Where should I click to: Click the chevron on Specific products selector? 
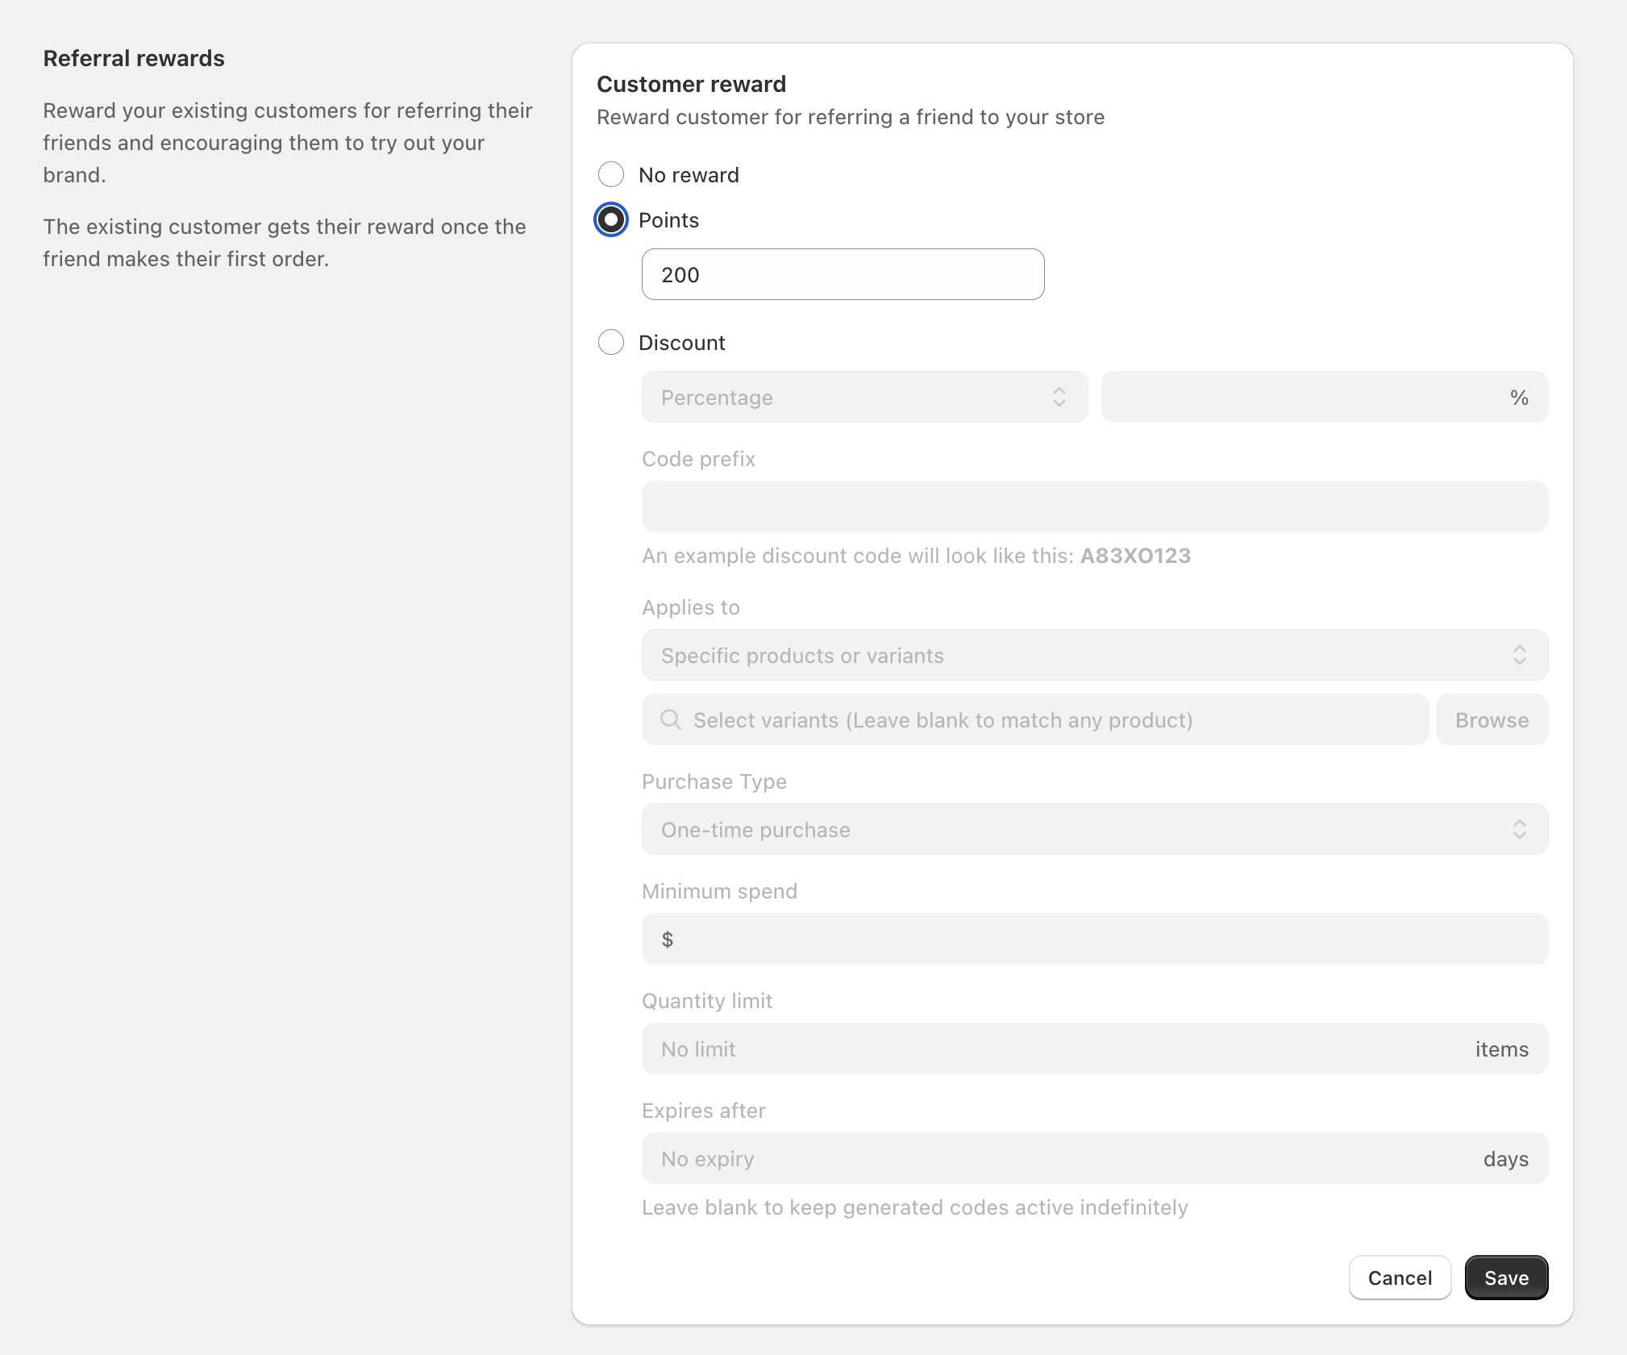[1520, 655]
